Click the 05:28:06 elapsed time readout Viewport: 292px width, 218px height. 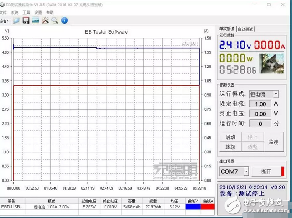pyautogui.click(x=238, y=70)
